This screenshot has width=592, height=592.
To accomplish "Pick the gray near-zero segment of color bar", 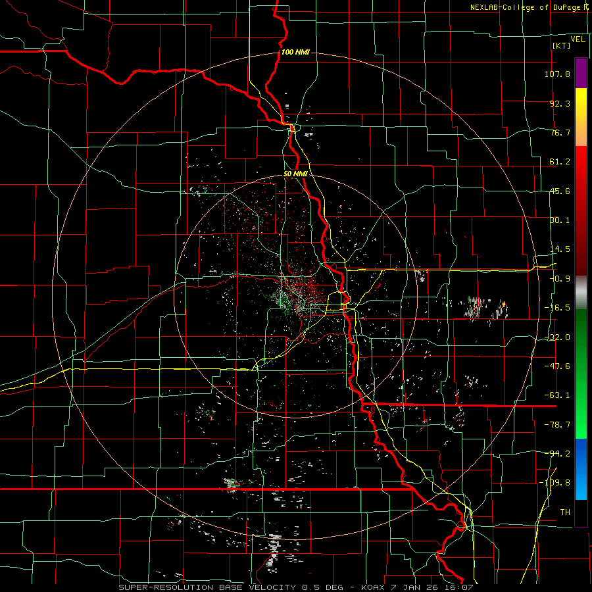I will click(581, 293).
